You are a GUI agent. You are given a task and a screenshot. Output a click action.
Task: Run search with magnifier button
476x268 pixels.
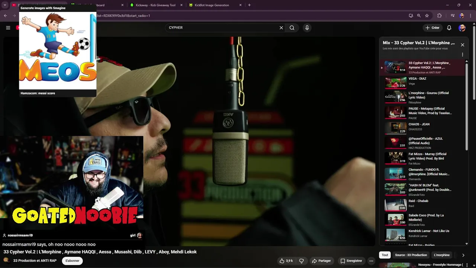click(292, 28)
